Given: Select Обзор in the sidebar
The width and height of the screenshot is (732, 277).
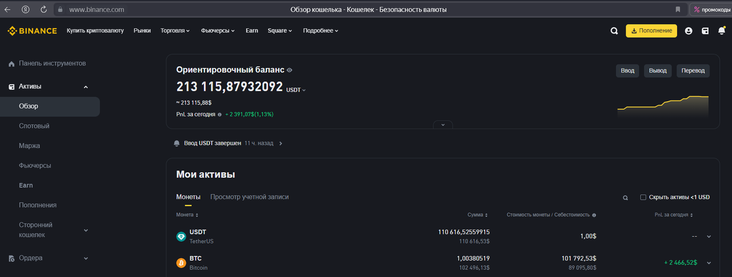Looking at the screenshot, I should coord(50,106).
